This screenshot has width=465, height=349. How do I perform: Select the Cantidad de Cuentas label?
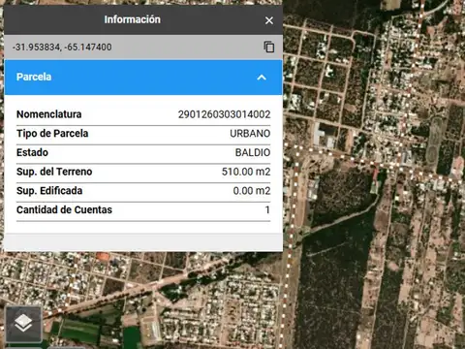64,209
